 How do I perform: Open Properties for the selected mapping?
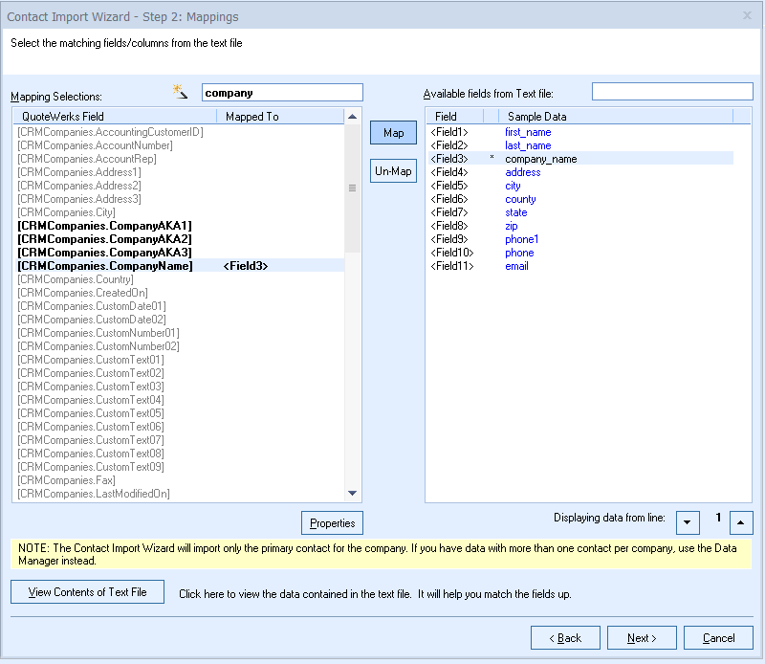click(x=332, y=523)
